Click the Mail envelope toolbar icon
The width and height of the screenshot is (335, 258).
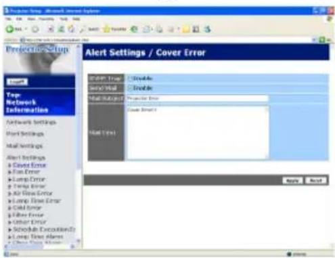click(146, 29)
